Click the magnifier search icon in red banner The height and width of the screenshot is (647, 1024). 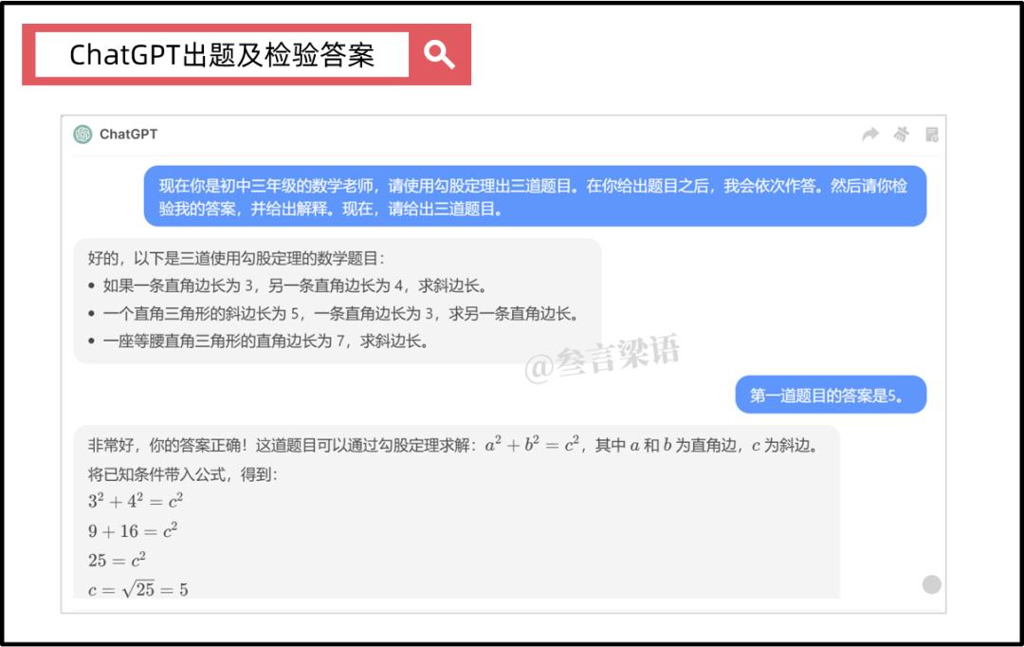439,54
